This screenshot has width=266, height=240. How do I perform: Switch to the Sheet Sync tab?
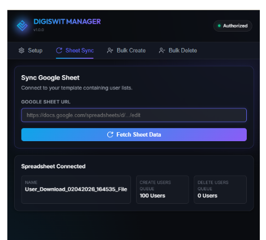pyautogui.click(x=75, y=50)
